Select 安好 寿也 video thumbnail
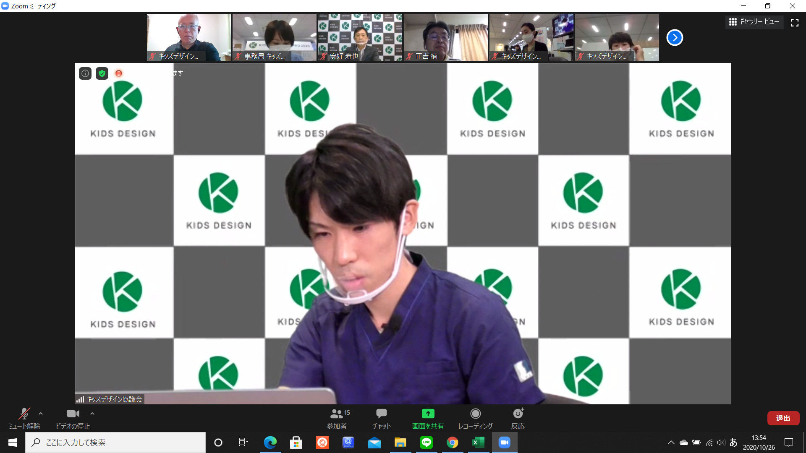The height and width of the screenshot is (453, 806). click(360, 37)
